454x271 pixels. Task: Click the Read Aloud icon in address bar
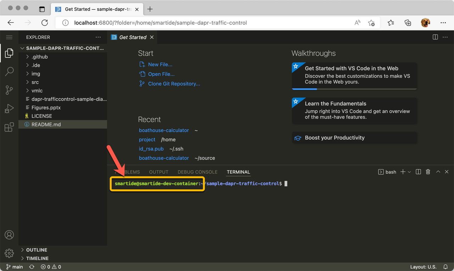pos(358,23)
